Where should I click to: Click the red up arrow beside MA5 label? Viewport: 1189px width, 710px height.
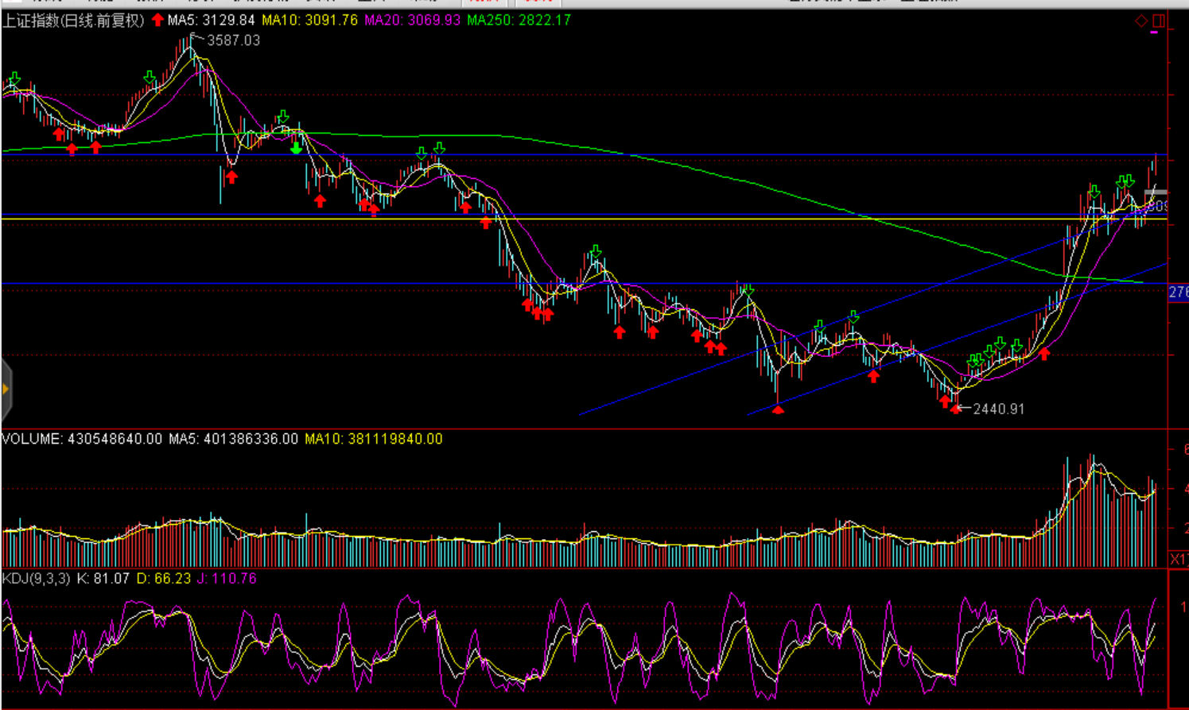(157, 20)
